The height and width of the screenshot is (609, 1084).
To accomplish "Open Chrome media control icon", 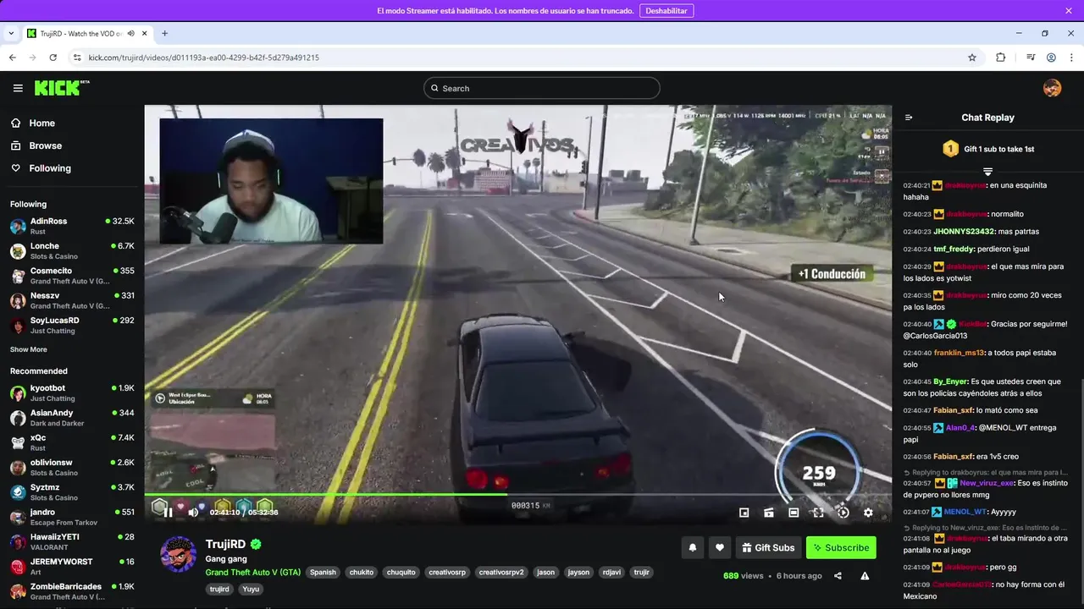I will point(1031,58).
